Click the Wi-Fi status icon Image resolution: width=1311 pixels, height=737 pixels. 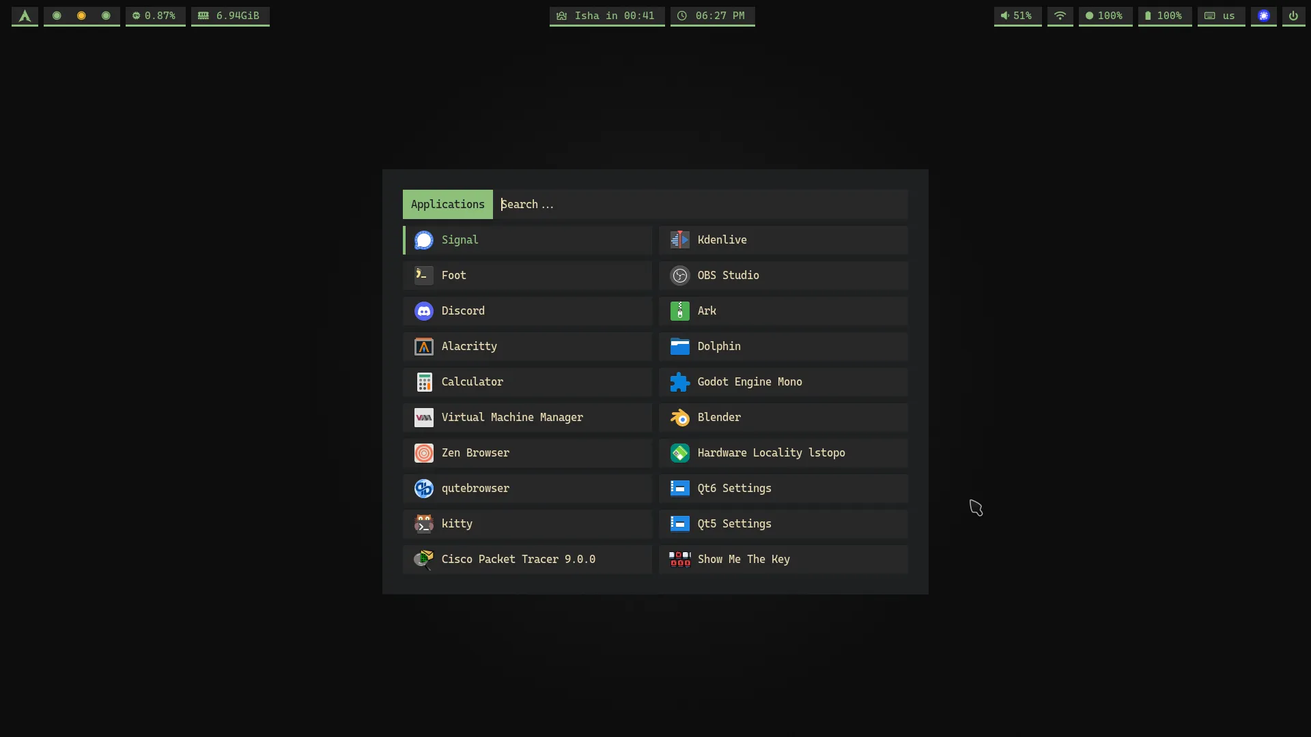[1060, 16]
